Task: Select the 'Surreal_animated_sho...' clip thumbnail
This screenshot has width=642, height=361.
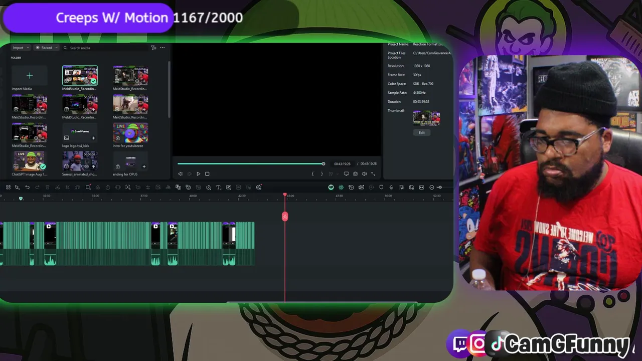Action: pos(80,161)
